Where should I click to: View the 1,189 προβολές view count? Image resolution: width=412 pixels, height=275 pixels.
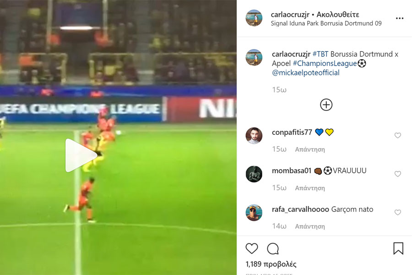point(271,264)
